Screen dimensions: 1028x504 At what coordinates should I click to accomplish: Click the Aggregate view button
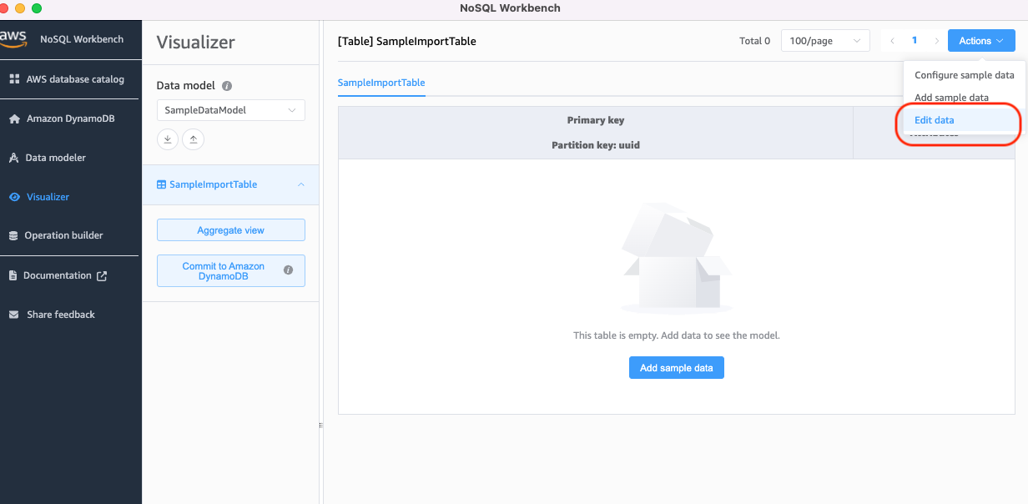pos(231,230)
